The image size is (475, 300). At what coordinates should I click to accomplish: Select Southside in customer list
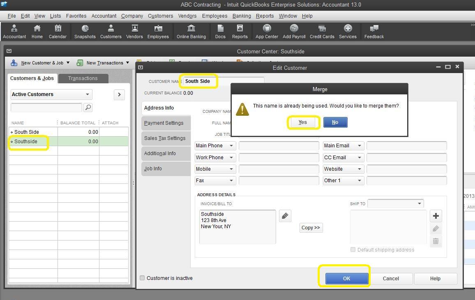69,142
